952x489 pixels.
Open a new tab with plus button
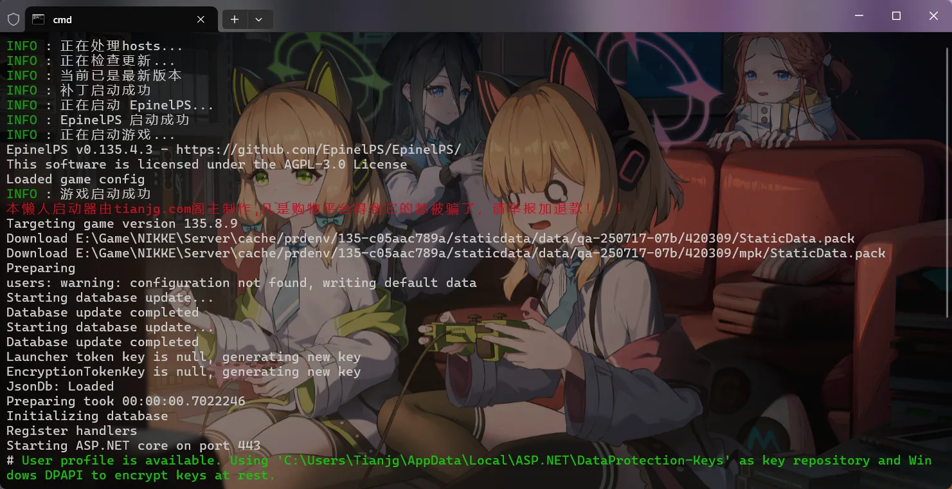click(235, 19)
